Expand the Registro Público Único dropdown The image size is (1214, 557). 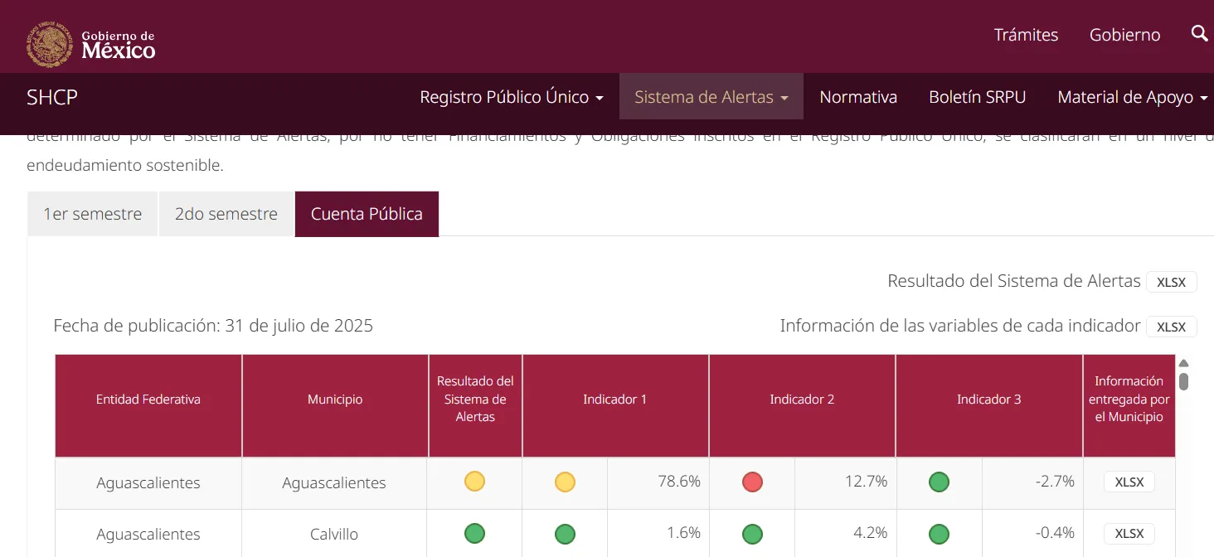(511, 97)
